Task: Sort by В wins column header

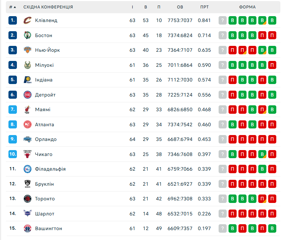Action: pyautogui.click(x=146, y=7)
